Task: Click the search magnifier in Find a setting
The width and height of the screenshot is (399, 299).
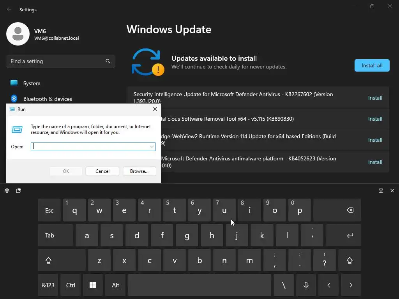Action: (x=108, y=61)
